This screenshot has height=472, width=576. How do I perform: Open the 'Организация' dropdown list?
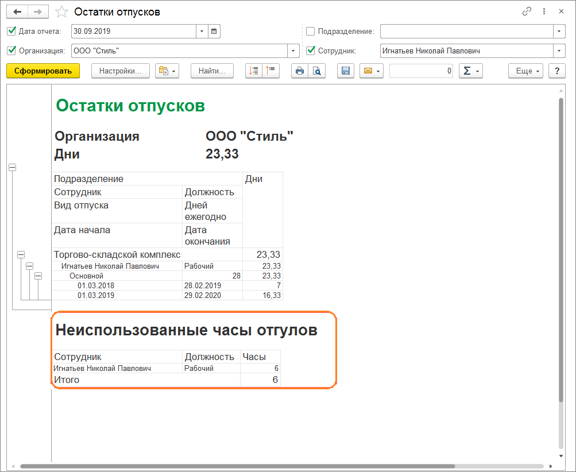(x=293, y=51)
